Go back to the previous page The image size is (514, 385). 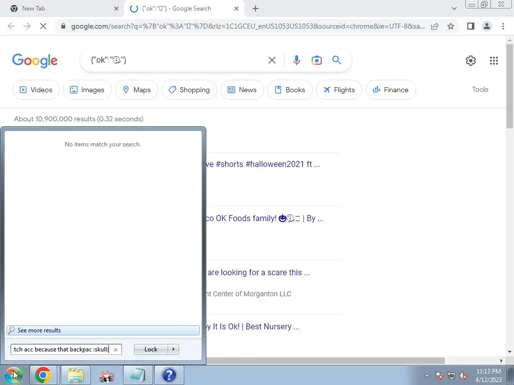[x=11, y=26]
